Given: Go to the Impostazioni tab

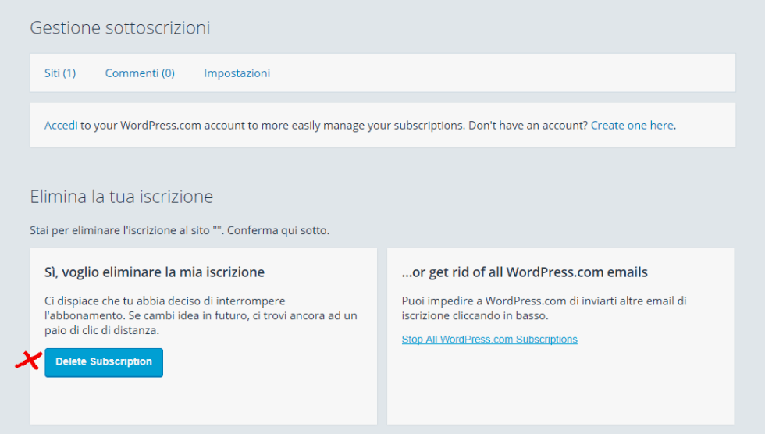Looking at the screenshot, I should (x=237, y=73).
